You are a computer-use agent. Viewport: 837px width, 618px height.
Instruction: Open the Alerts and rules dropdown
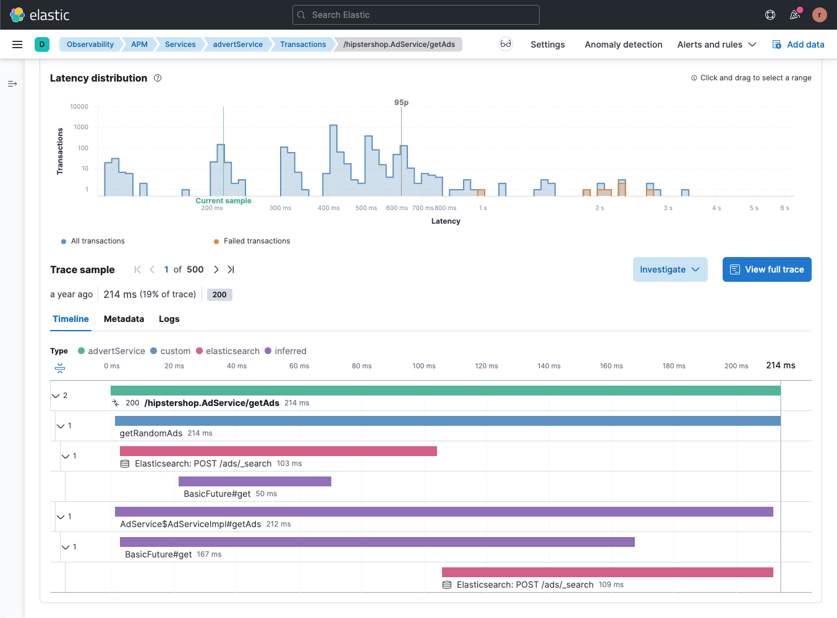tap(716, 44)
